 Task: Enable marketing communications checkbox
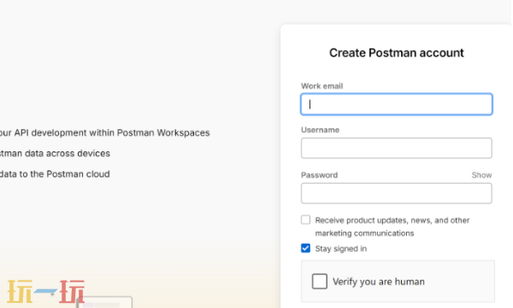(305, 220)
